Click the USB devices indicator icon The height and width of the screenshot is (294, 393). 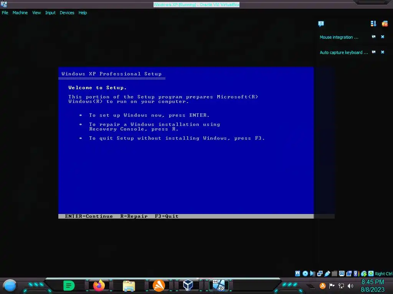coord(327,273)
